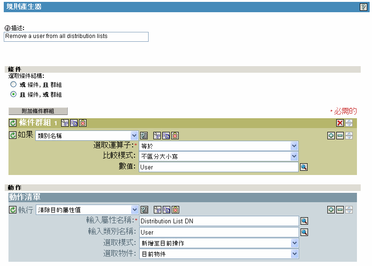Screen dimensions: 372x266
Task: Delete 條件群組 1 with red X
Action: tap(340, 123)
